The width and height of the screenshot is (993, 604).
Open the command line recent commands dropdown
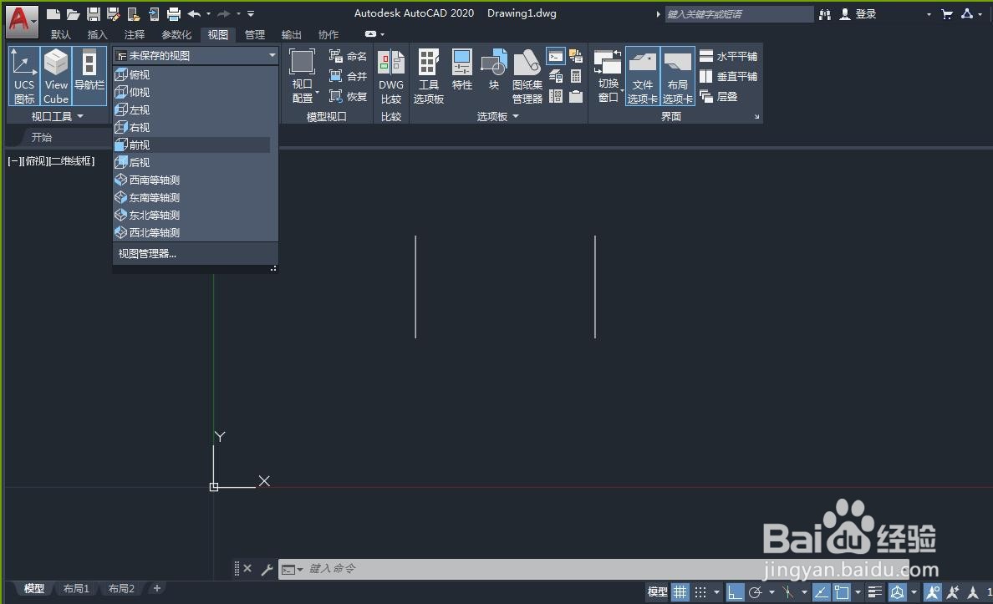click(x=299, y=569)
